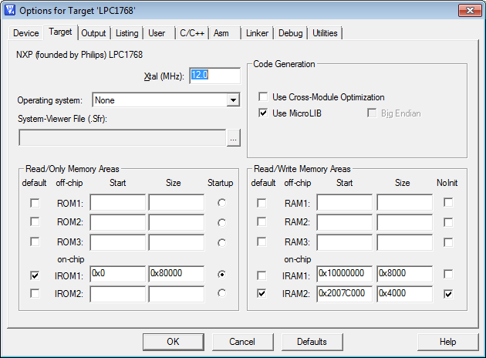Select the IROM2 Startup radio button
Viewport: 486px width, 358px height.
[222, 294]
